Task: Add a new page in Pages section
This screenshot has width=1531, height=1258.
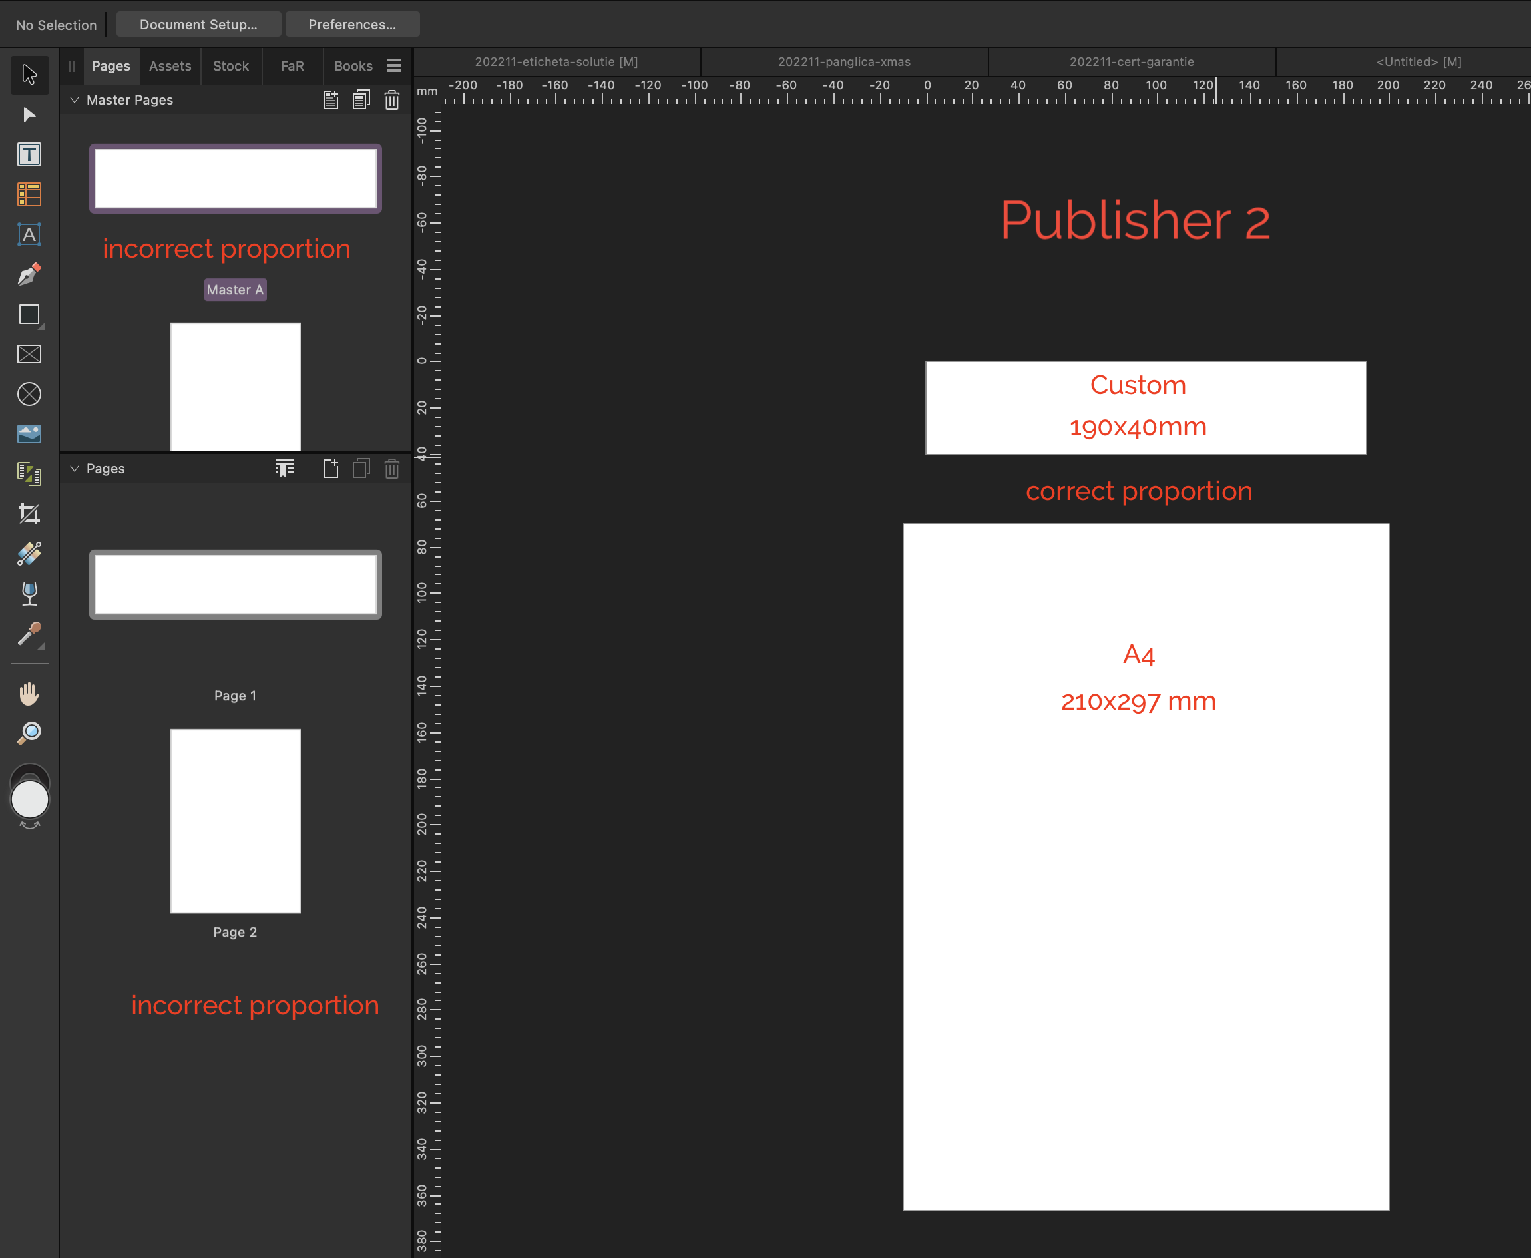Action: click(x=331, y=469)
